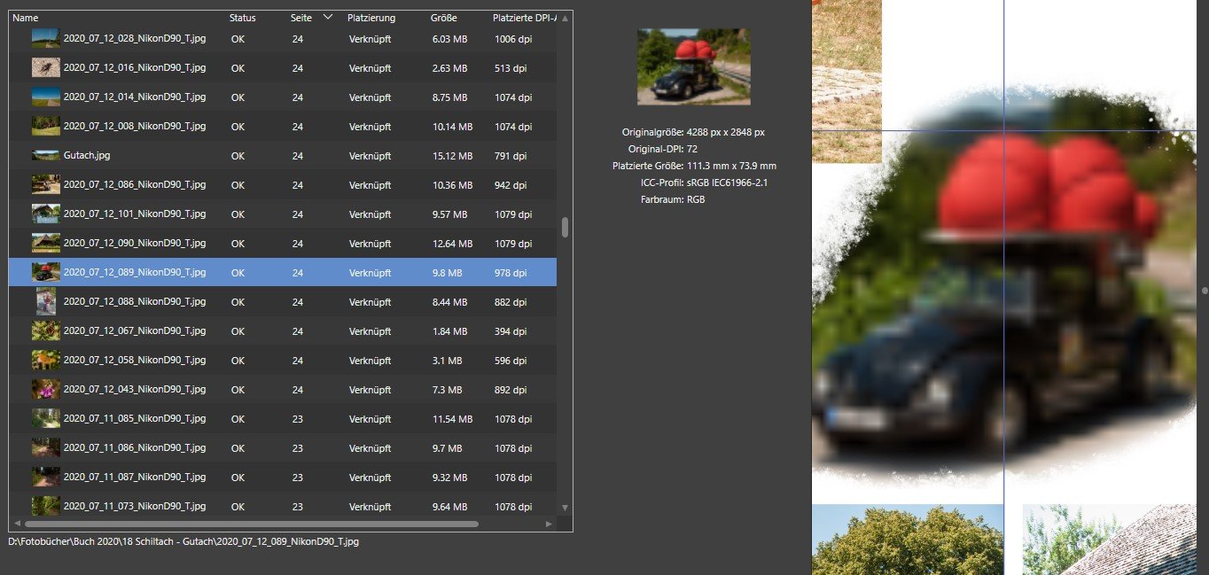
Task: Select the thumbnail of 2020_07_12_058_NikonD90_T.jpg
Action: tap(46, 360)
